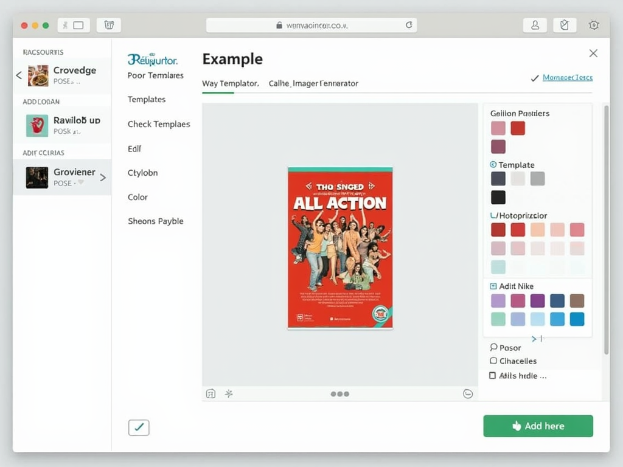Click the clipboard check icon in toolbar
Viewport: 623px width, 467px height.
[564, 26]
